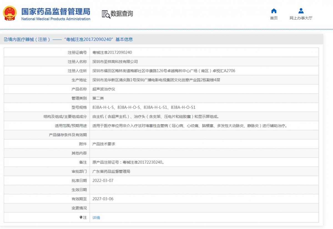Image resolution: width=333 pixels, height=229 pixels.
Task: Click the 数据查询 heading text
Action: click(122, 14)
